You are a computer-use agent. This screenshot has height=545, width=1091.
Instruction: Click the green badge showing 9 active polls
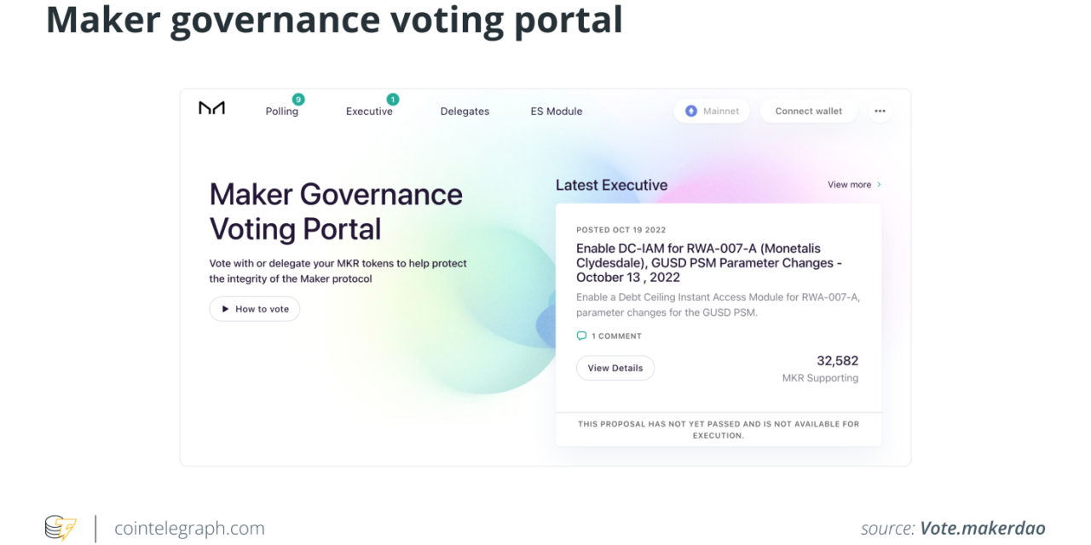point(297,100)
